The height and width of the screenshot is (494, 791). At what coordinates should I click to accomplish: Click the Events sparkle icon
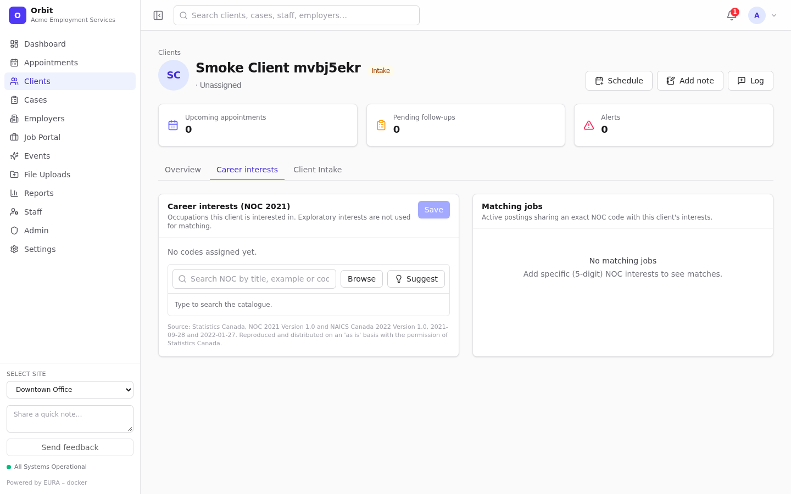(14, 156)
